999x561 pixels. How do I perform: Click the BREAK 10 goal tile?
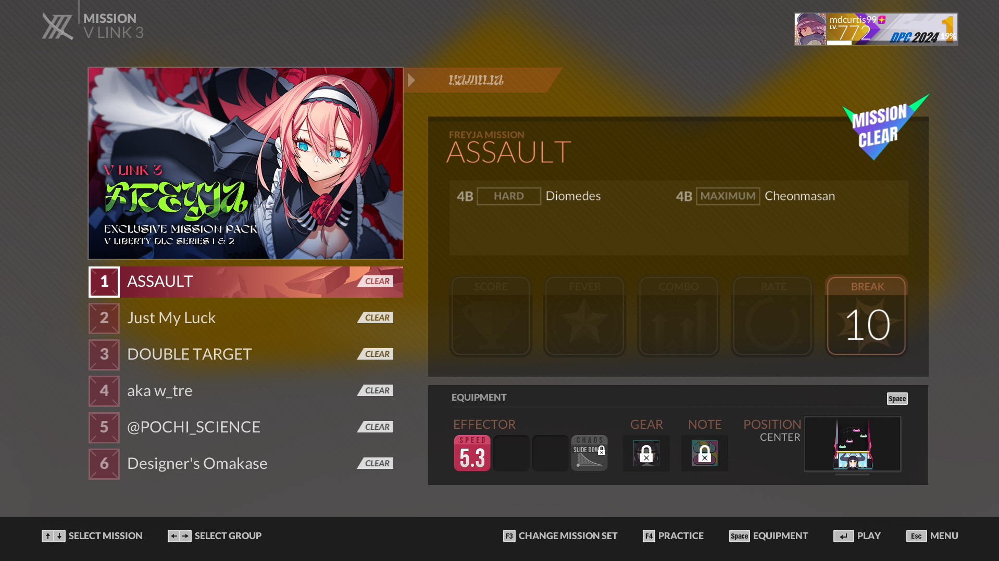pos(867,316)
